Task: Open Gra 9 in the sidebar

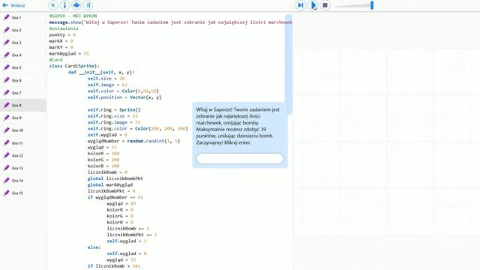Action: point(23,118)
